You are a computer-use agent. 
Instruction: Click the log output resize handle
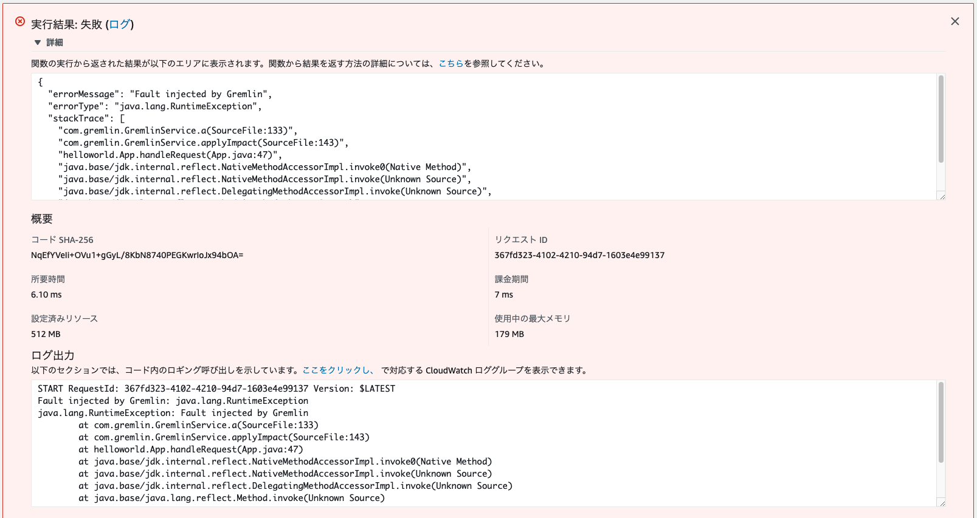[x=942, y=503]
